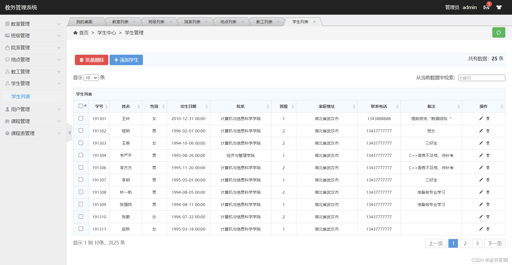Screen dimensions: 512x265
Task: Click 下一页 pagination button
Action: point(495,243)
